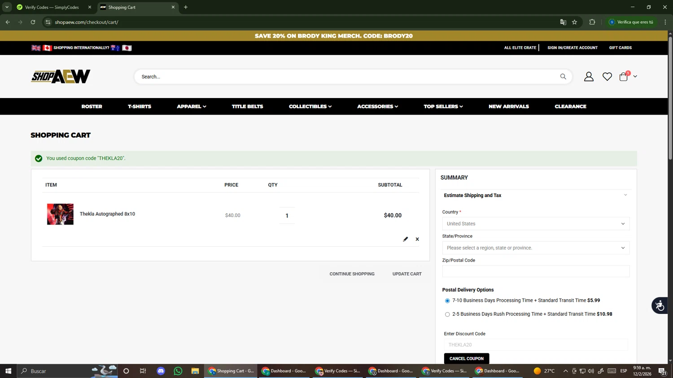Edit the Thekla item with pencil icon
Image resolution: width=673 pixels, height=378 pixels.
406,239
